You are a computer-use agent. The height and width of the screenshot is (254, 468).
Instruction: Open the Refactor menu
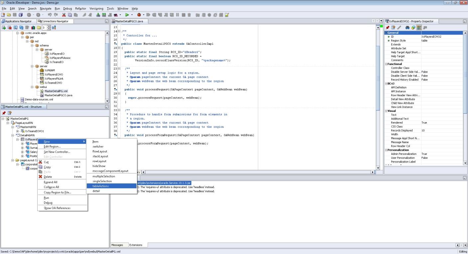click(80, 8)
